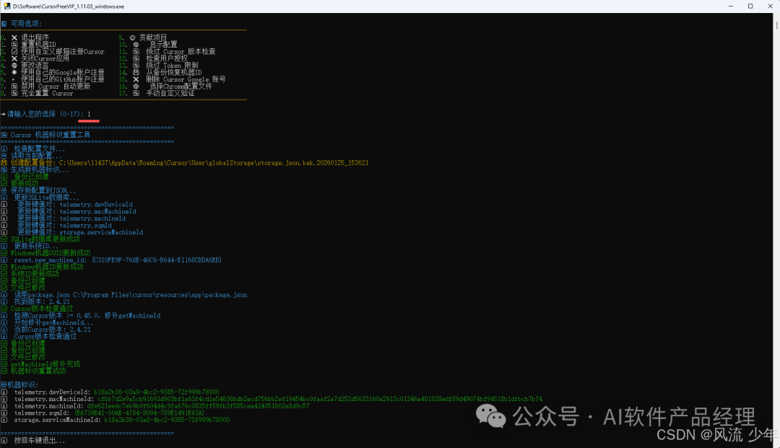Click the selection input after 请输入您的选择

90,114
